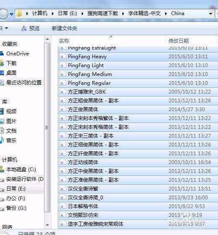This screenshot has height=235, width=218.
Task: Click the 库 libraries heading
Action: (5, 102)
